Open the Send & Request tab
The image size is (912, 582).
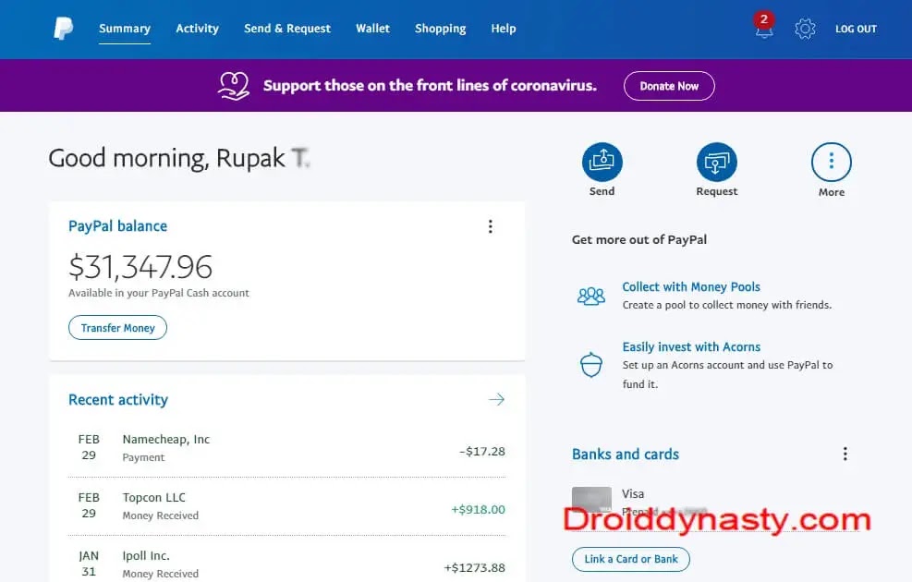point(287,29)
